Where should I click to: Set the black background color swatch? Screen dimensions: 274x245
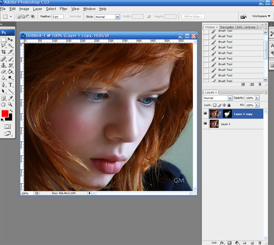(10, 118)
